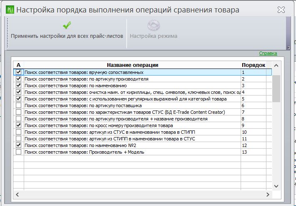Enable 'Производитель + Модель' checkbox
The image size is (296, 206).
[18, 152]
